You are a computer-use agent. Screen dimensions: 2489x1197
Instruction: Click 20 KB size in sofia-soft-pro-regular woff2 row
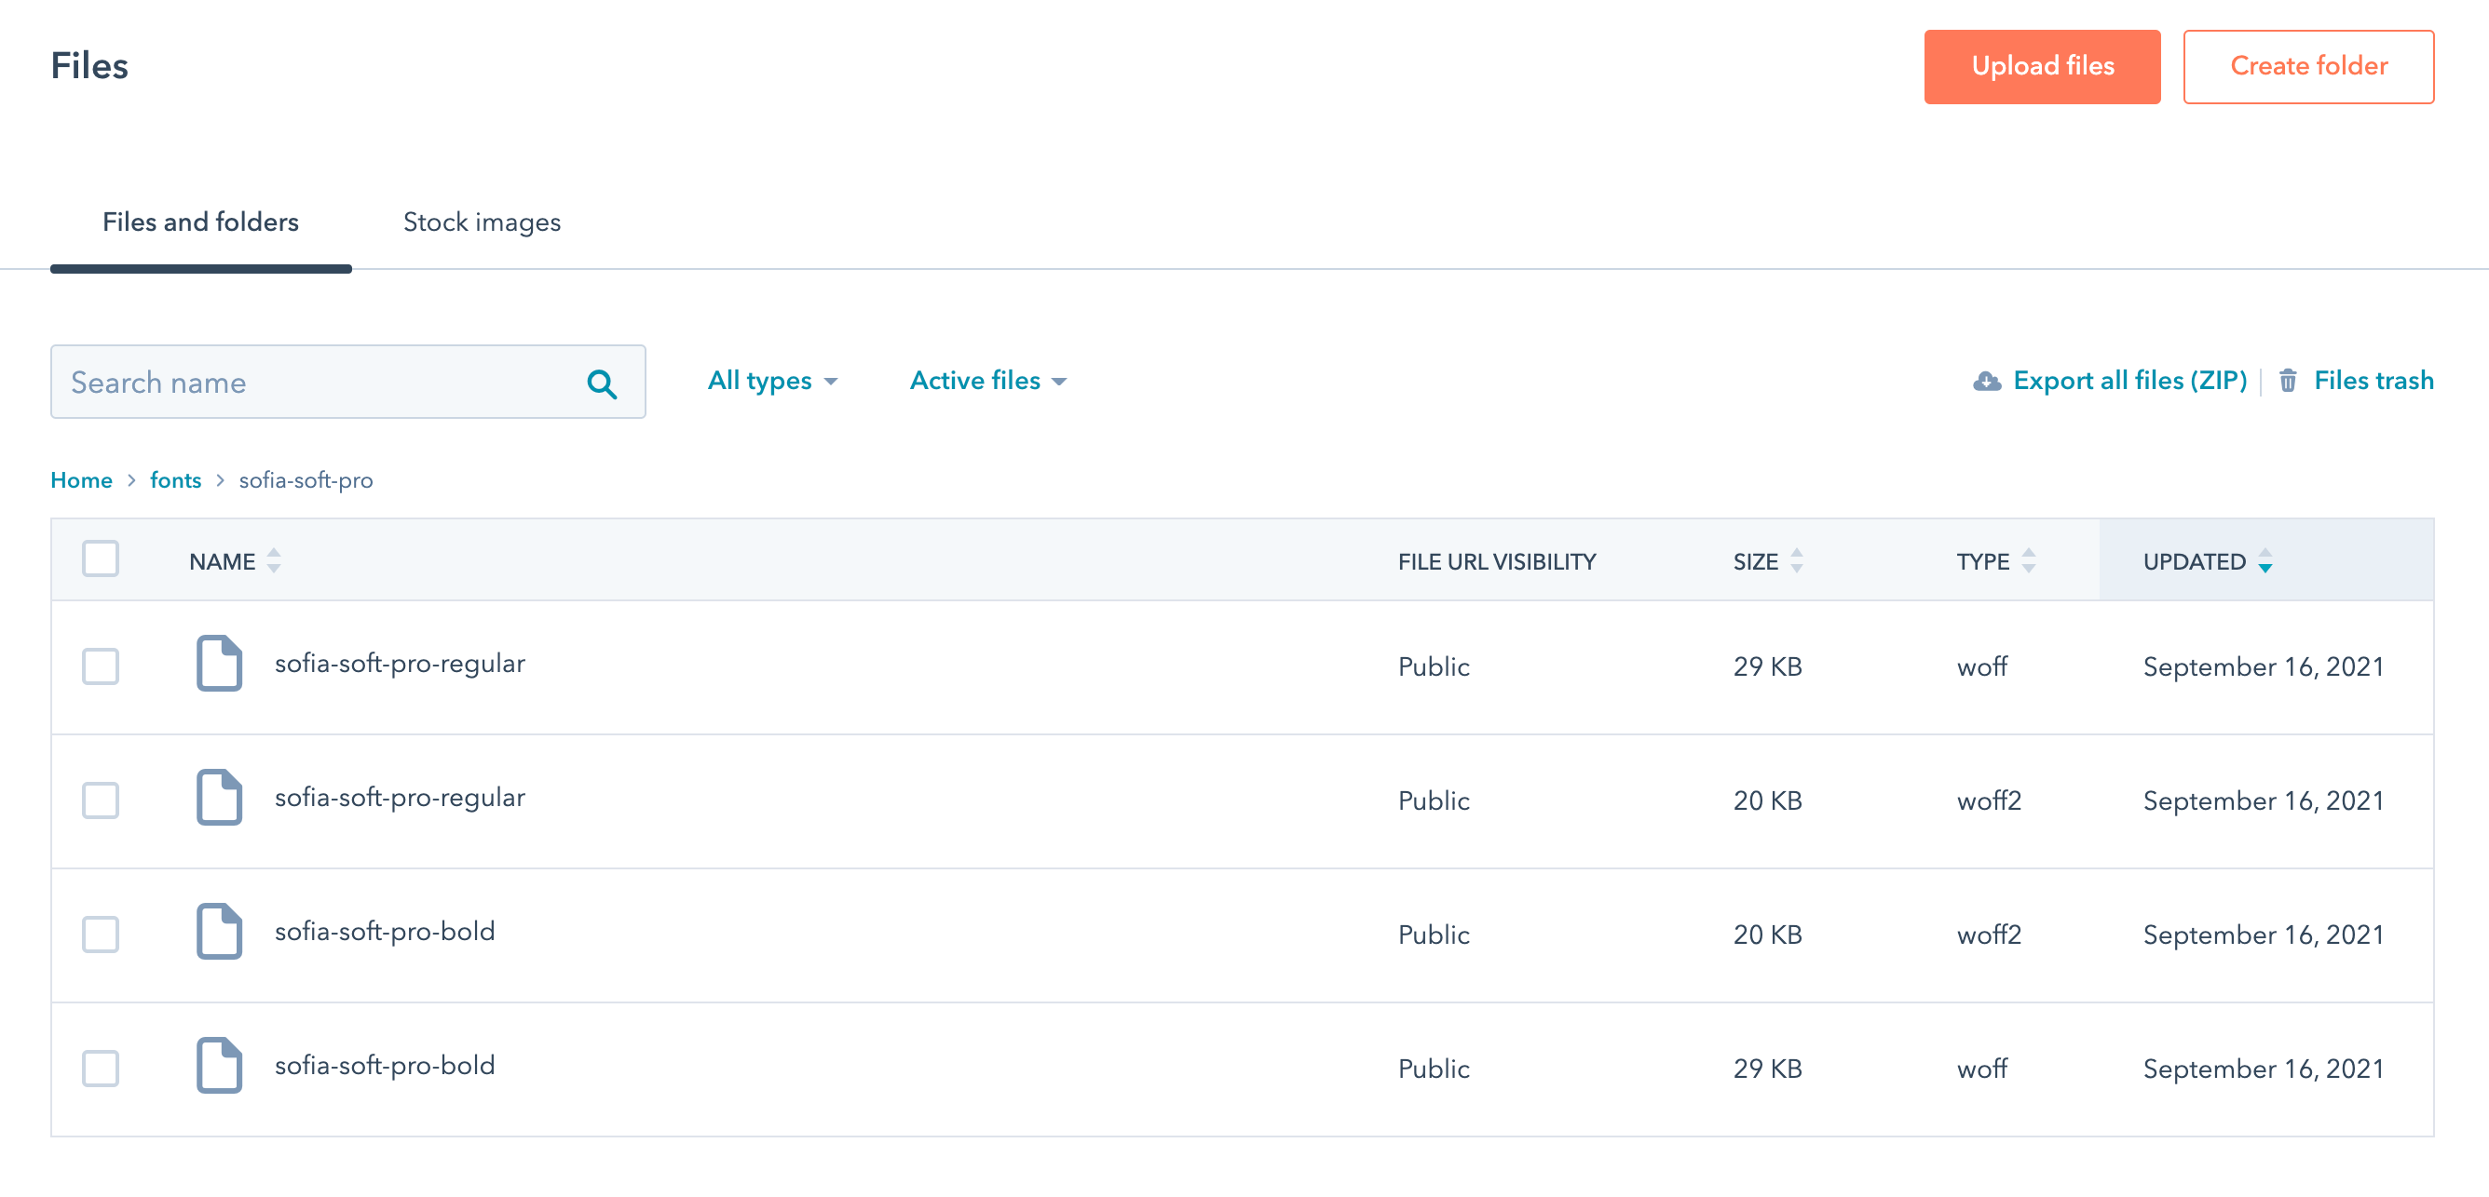1767,801
